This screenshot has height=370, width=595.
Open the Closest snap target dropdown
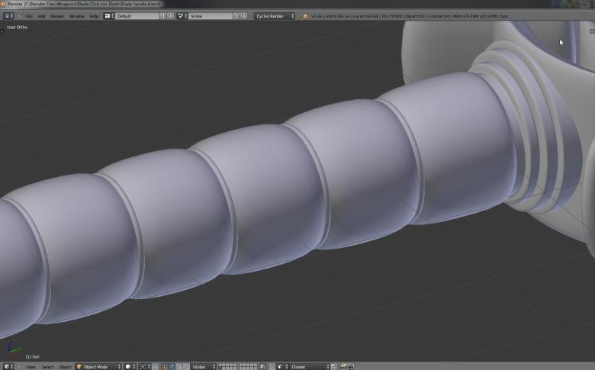pyautogui.click(x=308, y=367)
